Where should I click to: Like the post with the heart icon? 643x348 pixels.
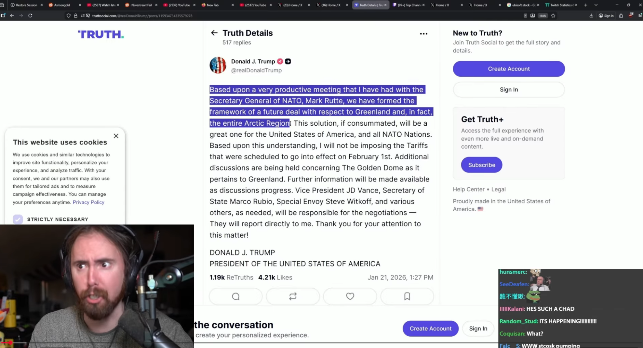tap(350, 296)
